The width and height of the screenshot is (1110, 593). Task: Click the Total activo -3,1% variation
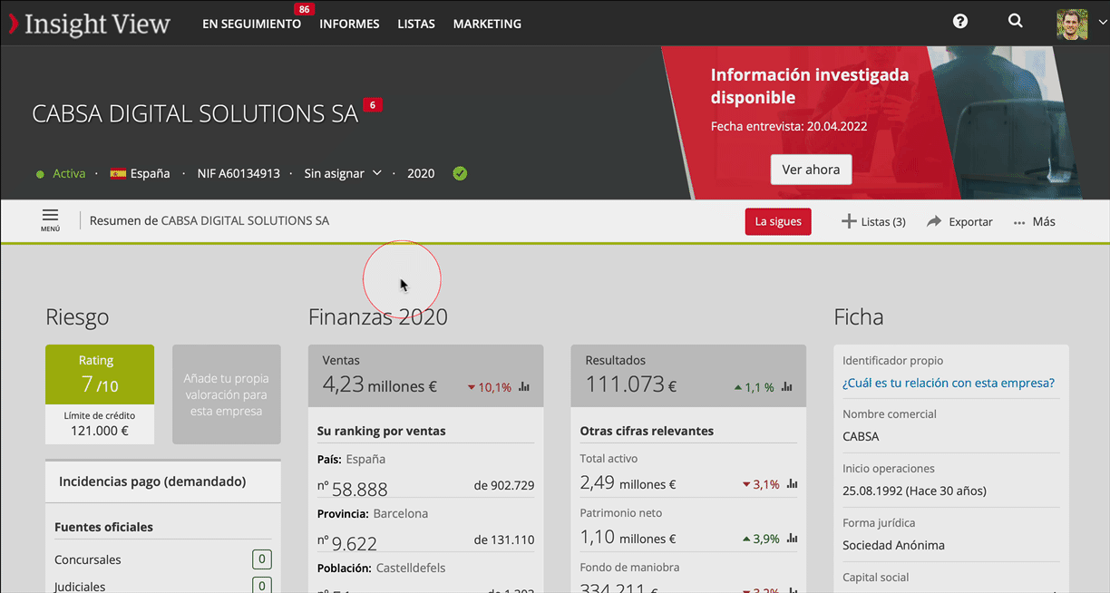tap(761, 484)
